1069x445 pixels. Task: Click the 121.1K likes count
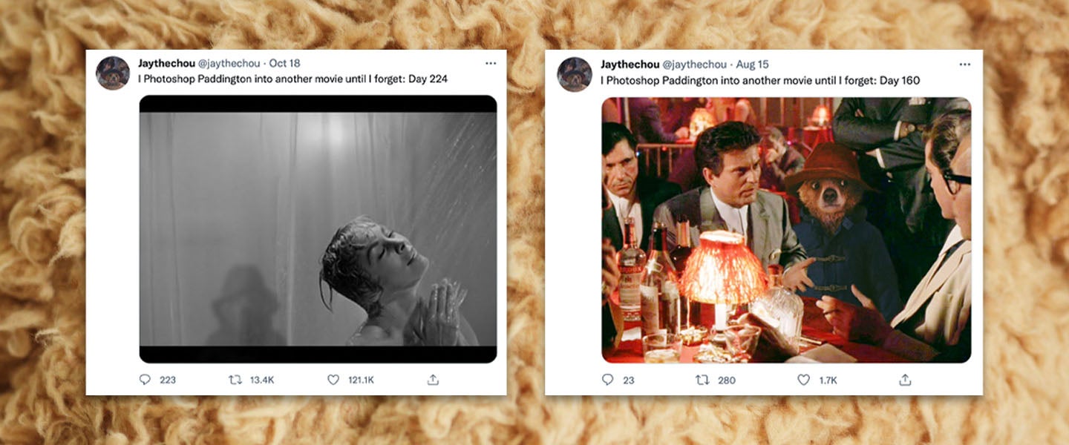[361, 380]
